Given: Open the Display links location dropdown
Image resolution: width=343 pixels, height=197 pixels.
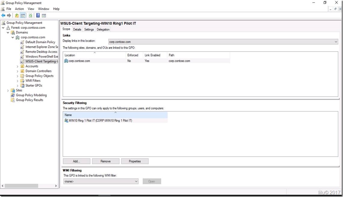Looking at the screenshot, I should (223, 42).
